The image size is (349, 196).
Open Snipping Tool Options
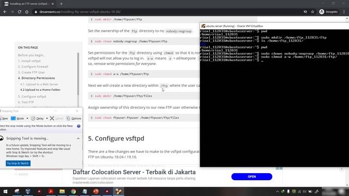coord(74,119)
